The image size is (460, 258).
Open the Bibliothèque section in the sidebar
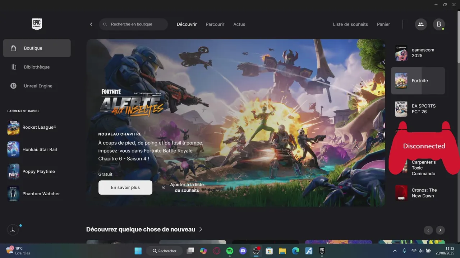tap(37, 67)
